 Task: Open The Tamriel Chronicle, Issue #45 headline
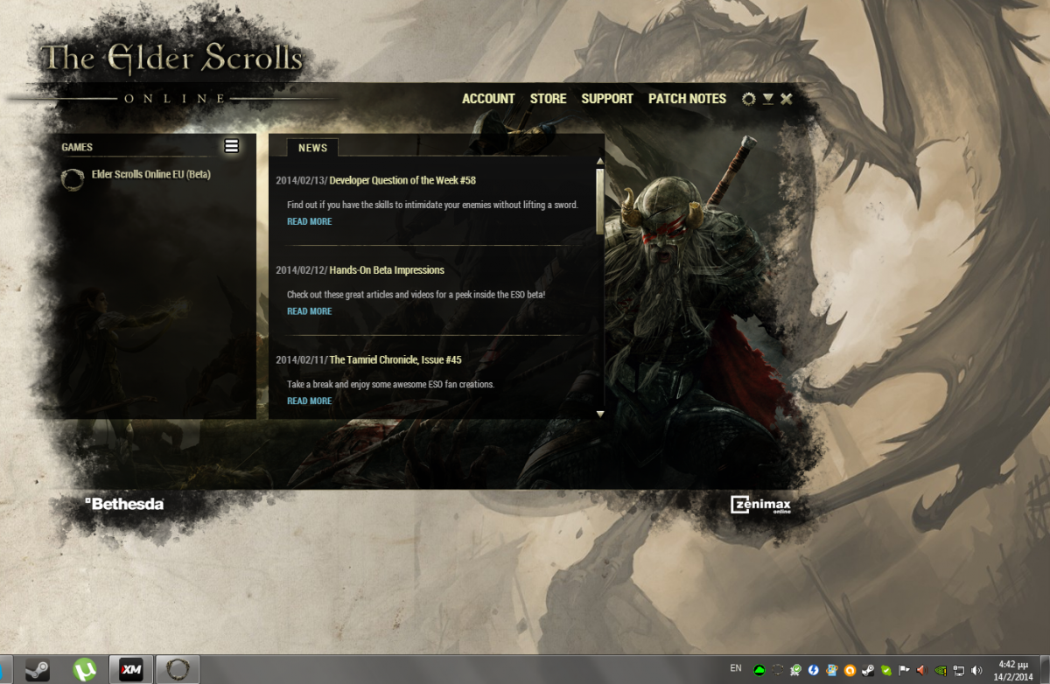pyautogui.click(x=395, y=360)
